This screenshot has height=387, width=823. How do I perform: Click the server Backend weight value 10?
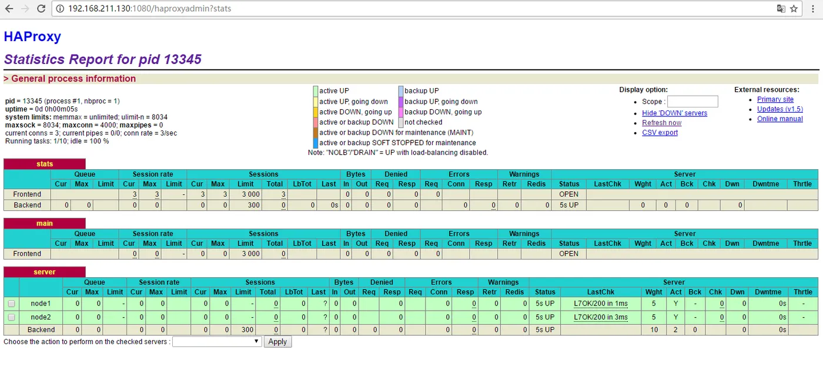coord(654,330)
